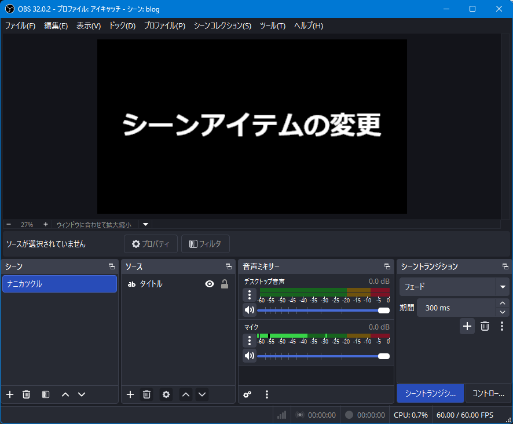
Task: Add a new scene with the plus icon
Action: click(9, 394)
